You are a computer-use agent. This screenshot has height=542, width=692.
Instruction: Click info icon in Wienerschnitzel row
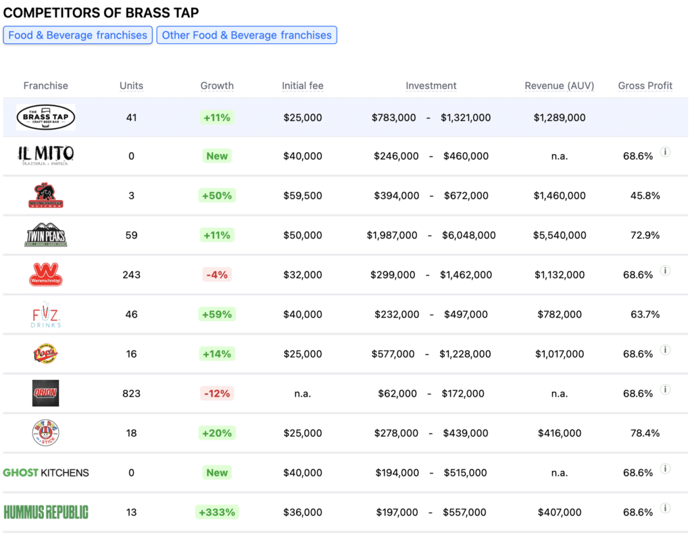[x=665, y=270]
